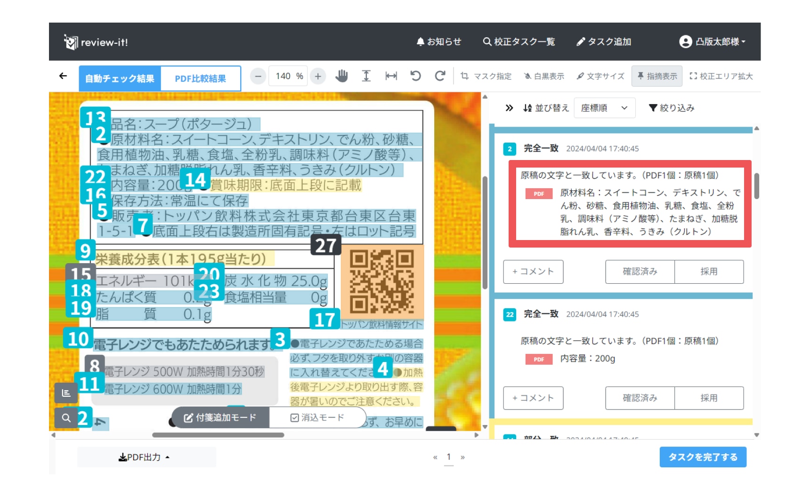Zoom in with the plus button

(318, 76)
